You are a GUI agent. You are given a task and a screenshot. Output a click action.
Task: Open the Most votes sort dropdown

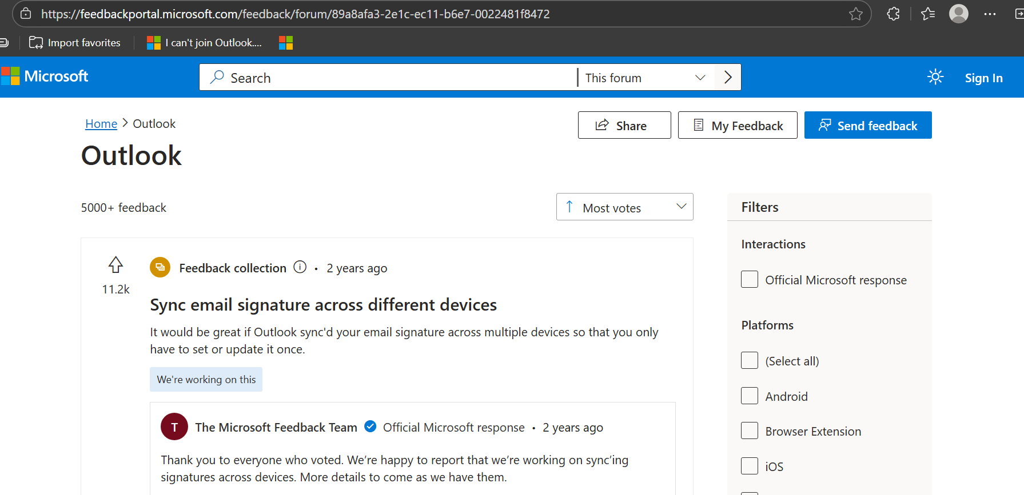(625, 207)
